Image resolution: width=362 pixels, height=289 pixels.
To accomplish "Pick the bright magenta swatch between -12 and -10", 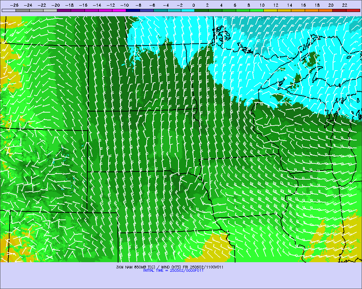I will pyautogui.click(x=119, y=10).
